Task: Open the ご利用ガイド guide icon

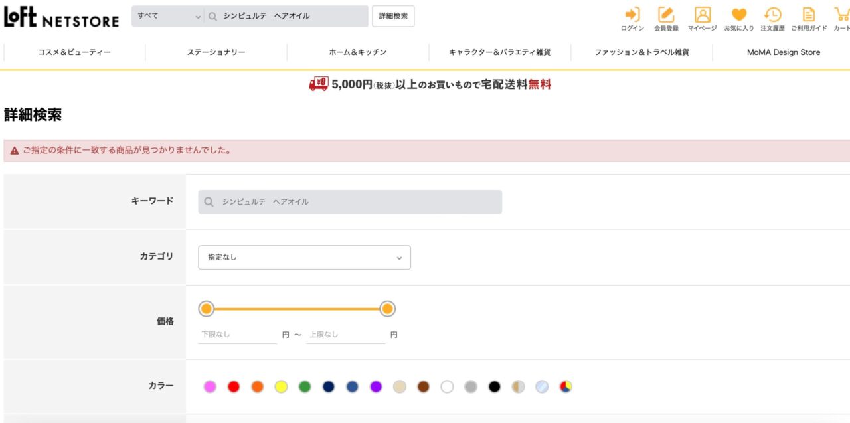Action: point(809,15)
